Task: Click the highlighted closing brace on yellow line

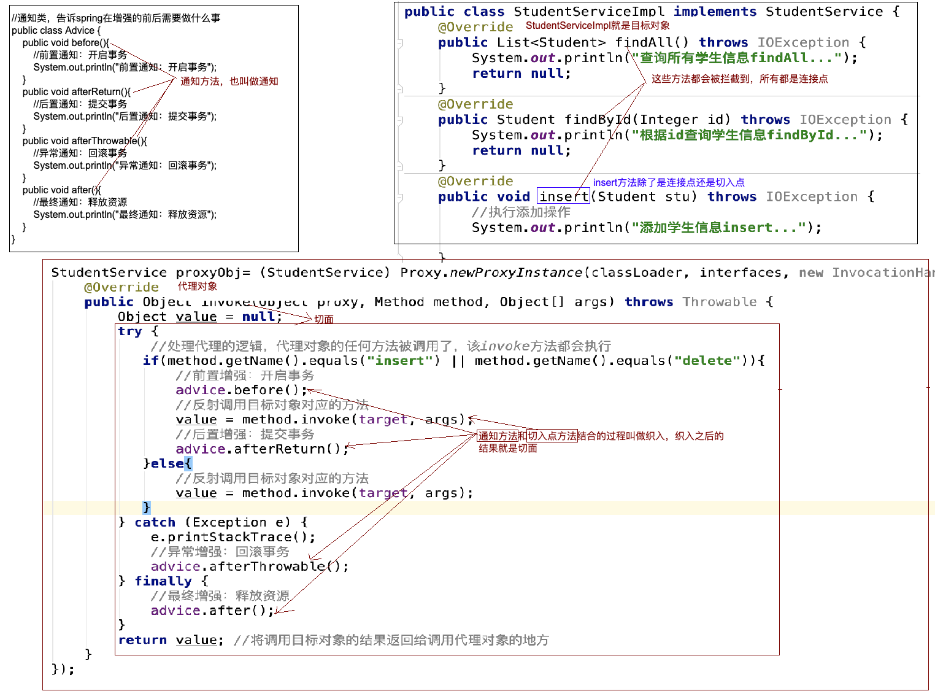Action: point(146,507)
